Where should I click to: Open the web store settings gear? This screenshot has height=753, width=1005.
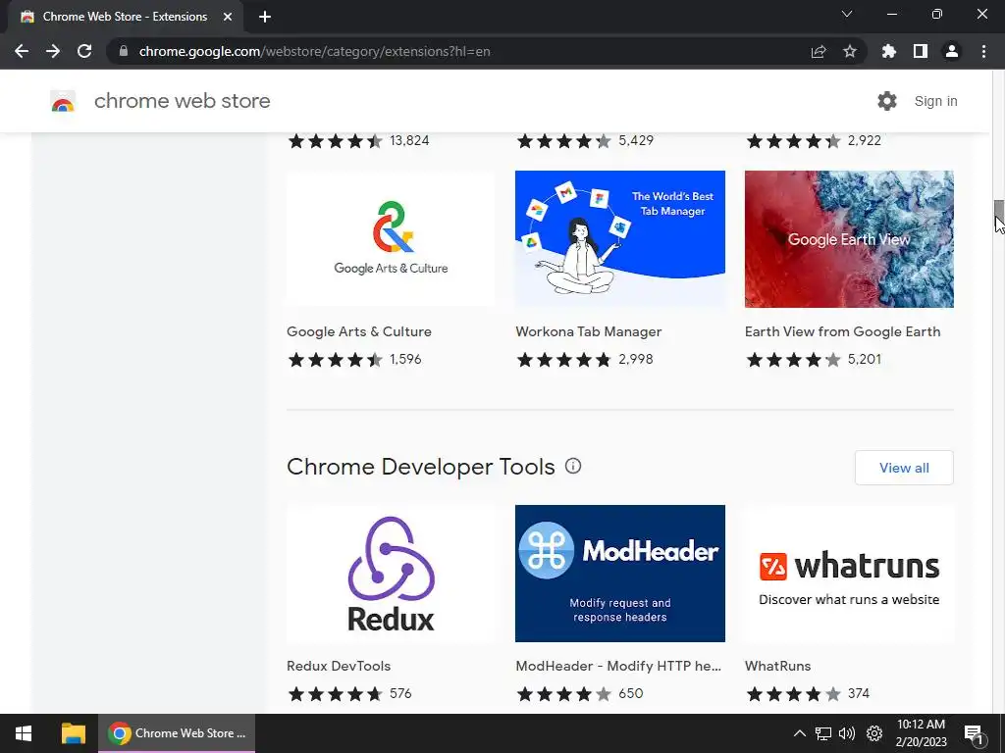887,101
